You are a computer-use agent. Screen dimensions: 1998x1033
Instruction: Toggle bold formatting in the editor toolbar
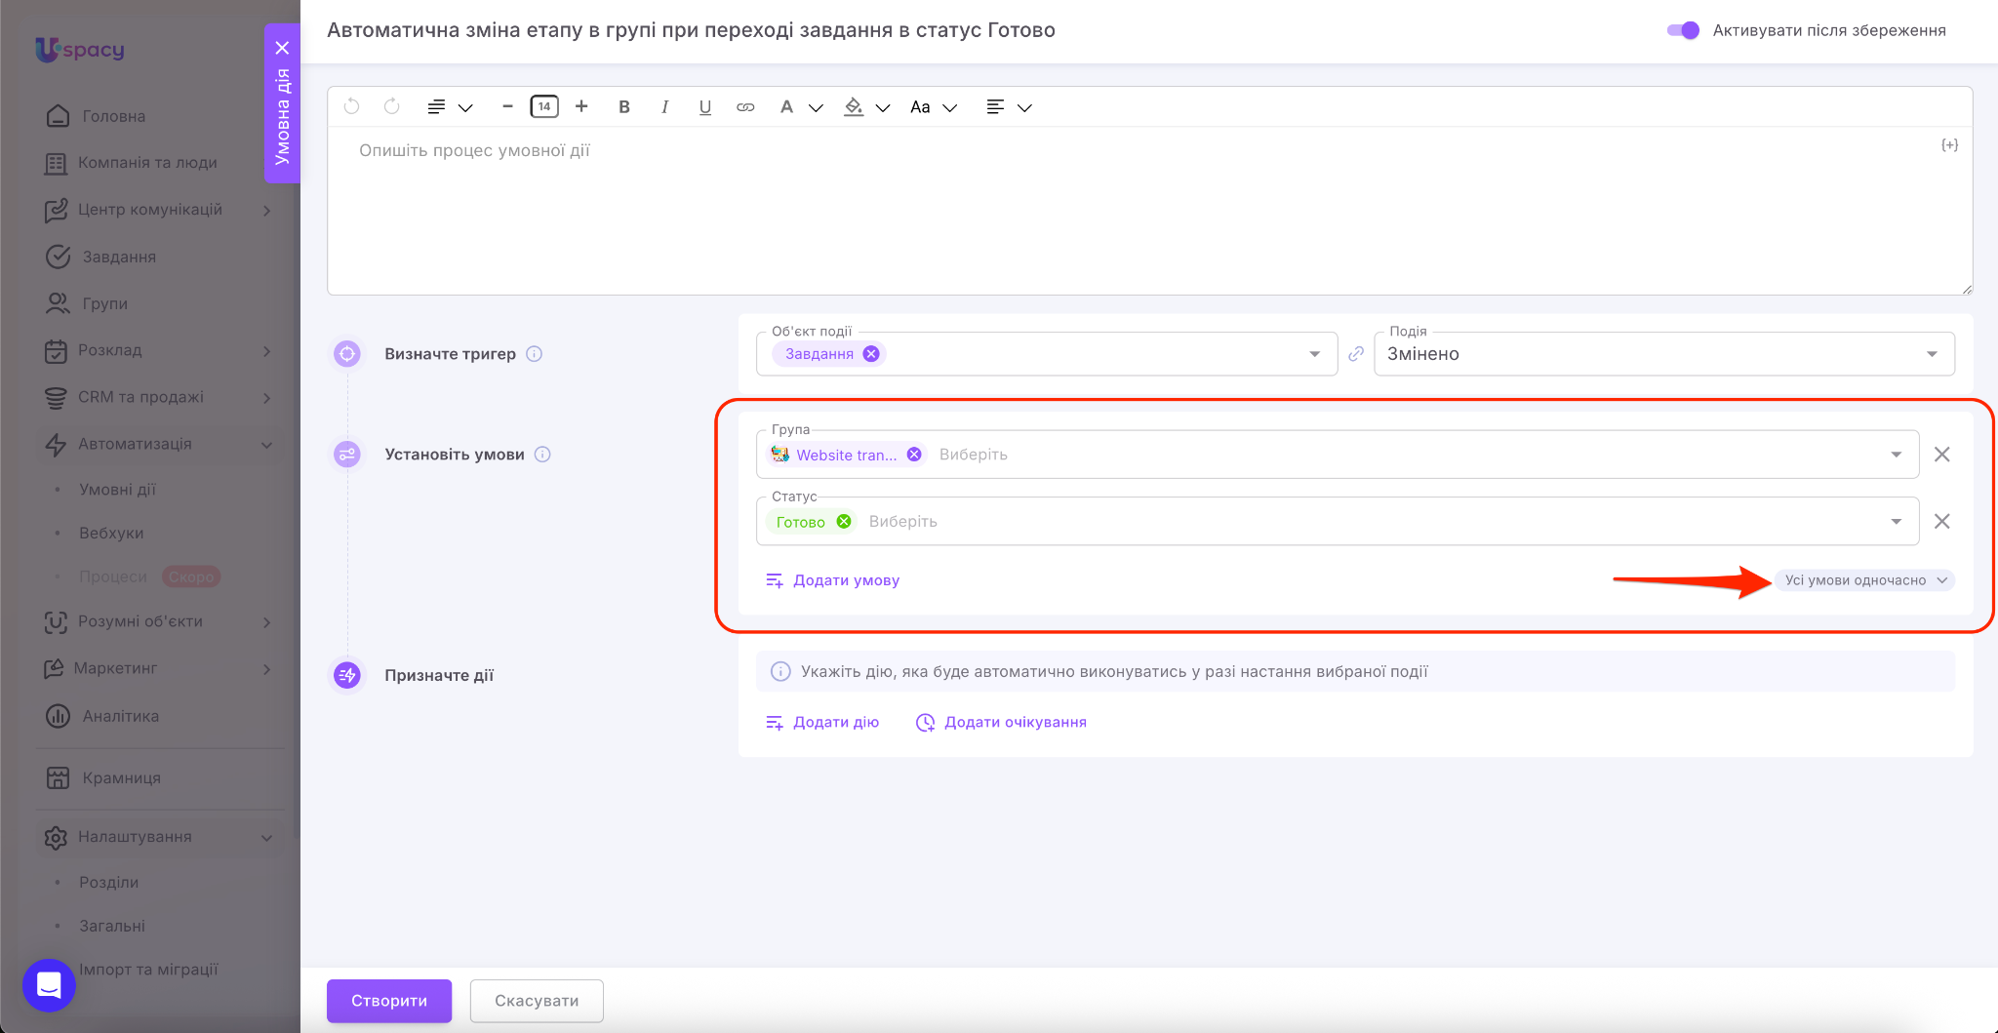[624, 107]
